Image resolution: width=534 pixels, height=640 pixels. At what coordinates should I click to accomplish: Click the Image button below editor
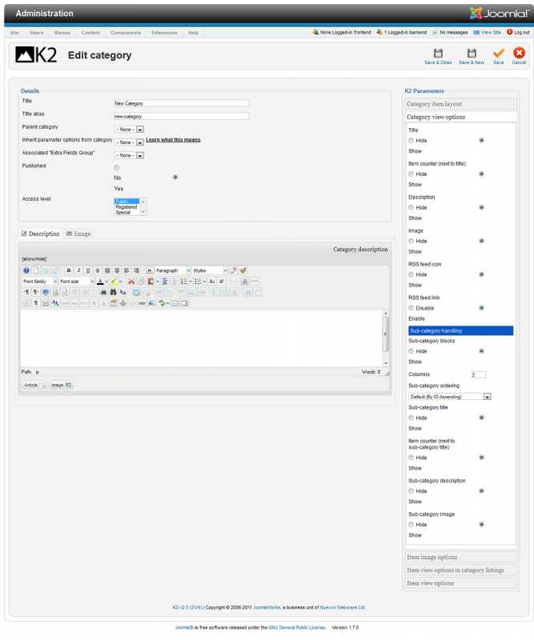[61, 386]
